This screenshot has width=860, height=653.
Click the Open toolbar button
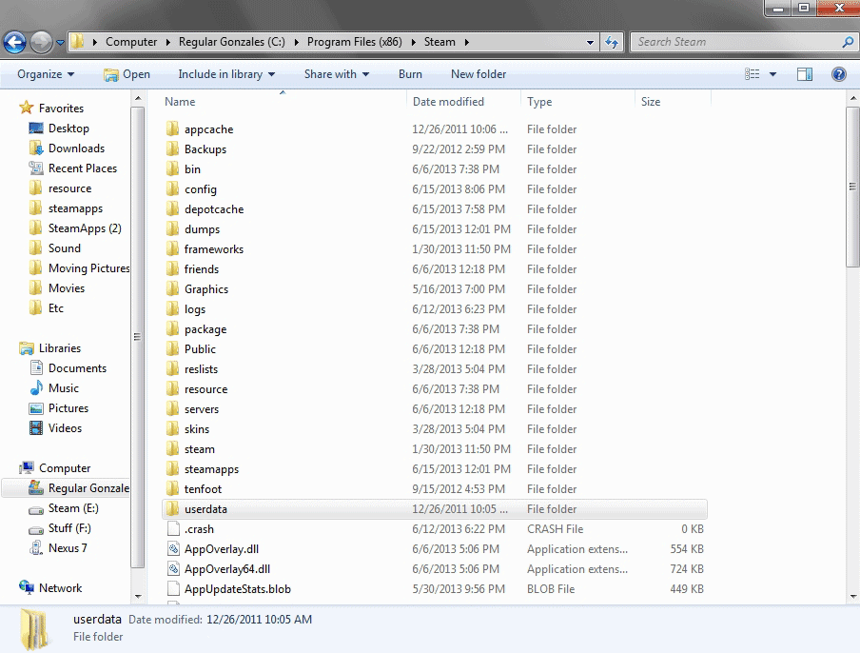[x=127, y=74]
